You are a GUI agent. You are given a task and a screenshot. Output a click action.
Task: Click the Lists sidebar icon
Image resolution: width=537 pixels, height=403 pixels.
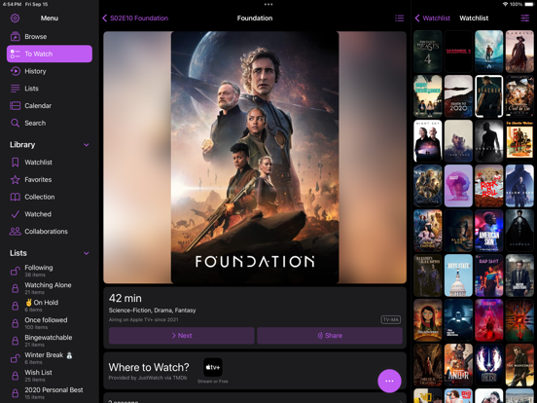pyautogui.click(x=15, y=89)
